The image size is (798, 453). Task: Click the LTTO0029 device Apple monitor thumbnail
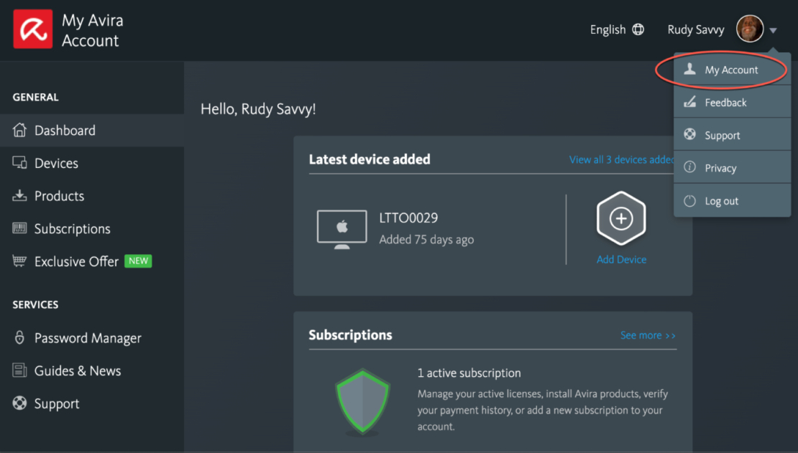pyautogui.click(x=341, y=228)
